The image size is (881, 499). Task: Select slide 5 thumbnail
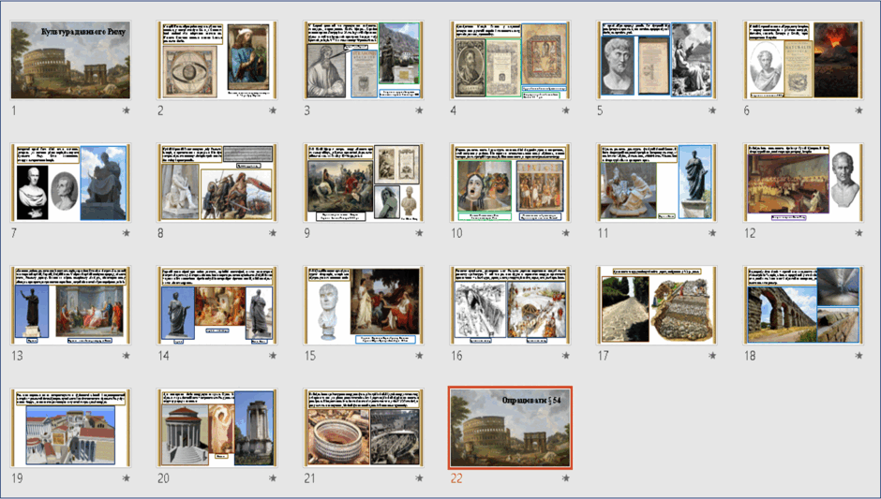(x=657, y=61)
